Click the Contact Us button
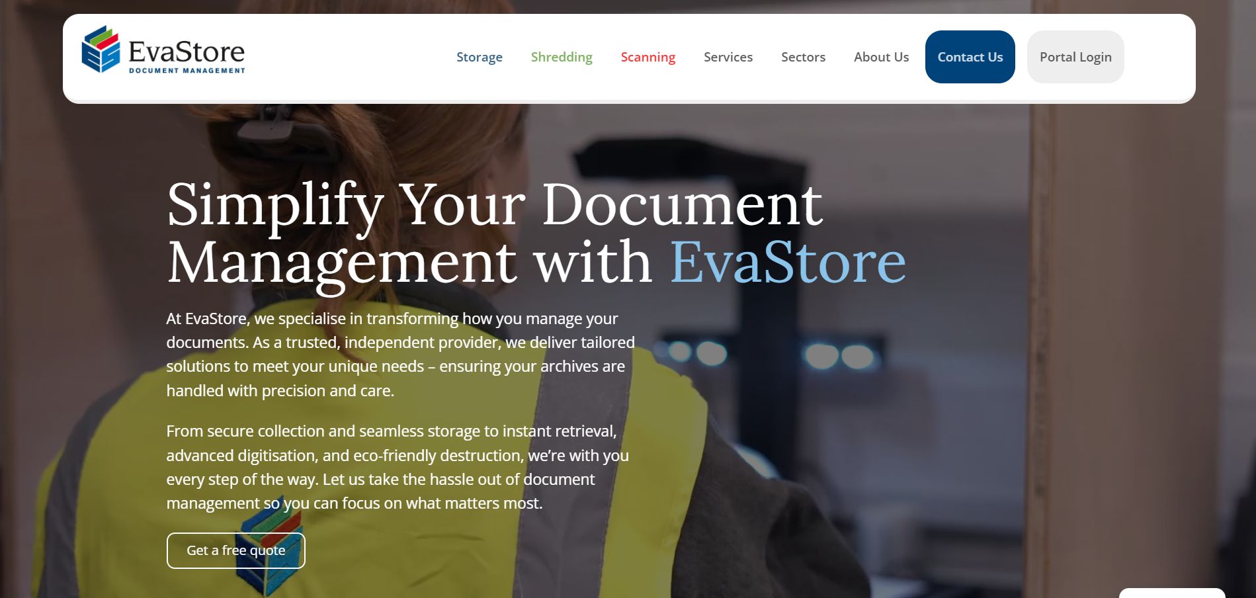This screenshot has width=1256, height=598. [970, 57]
